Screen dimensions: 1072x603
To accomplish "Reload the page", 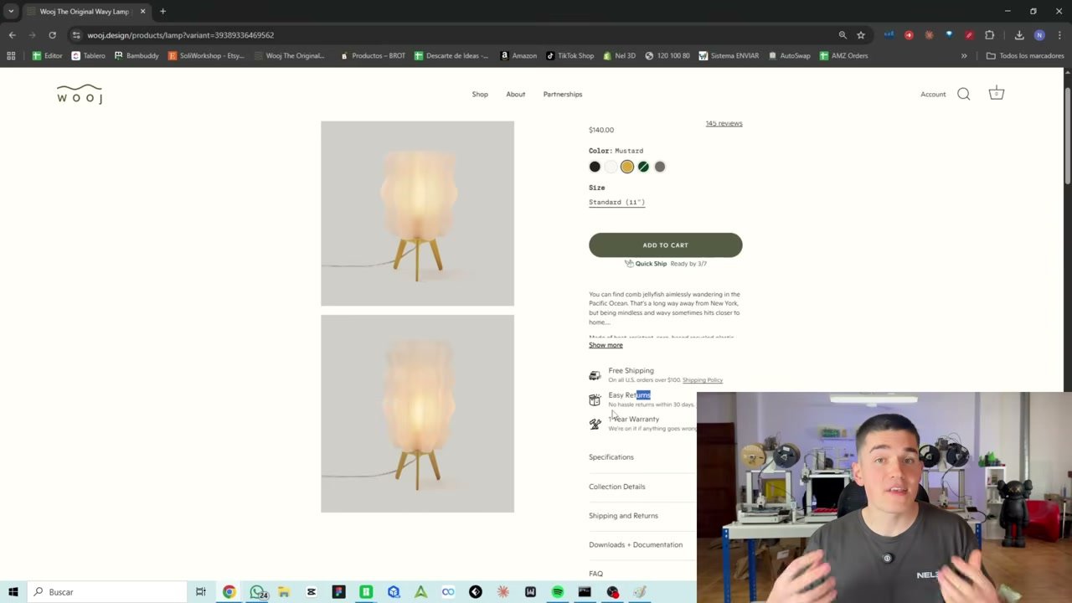I will [52, 35].
